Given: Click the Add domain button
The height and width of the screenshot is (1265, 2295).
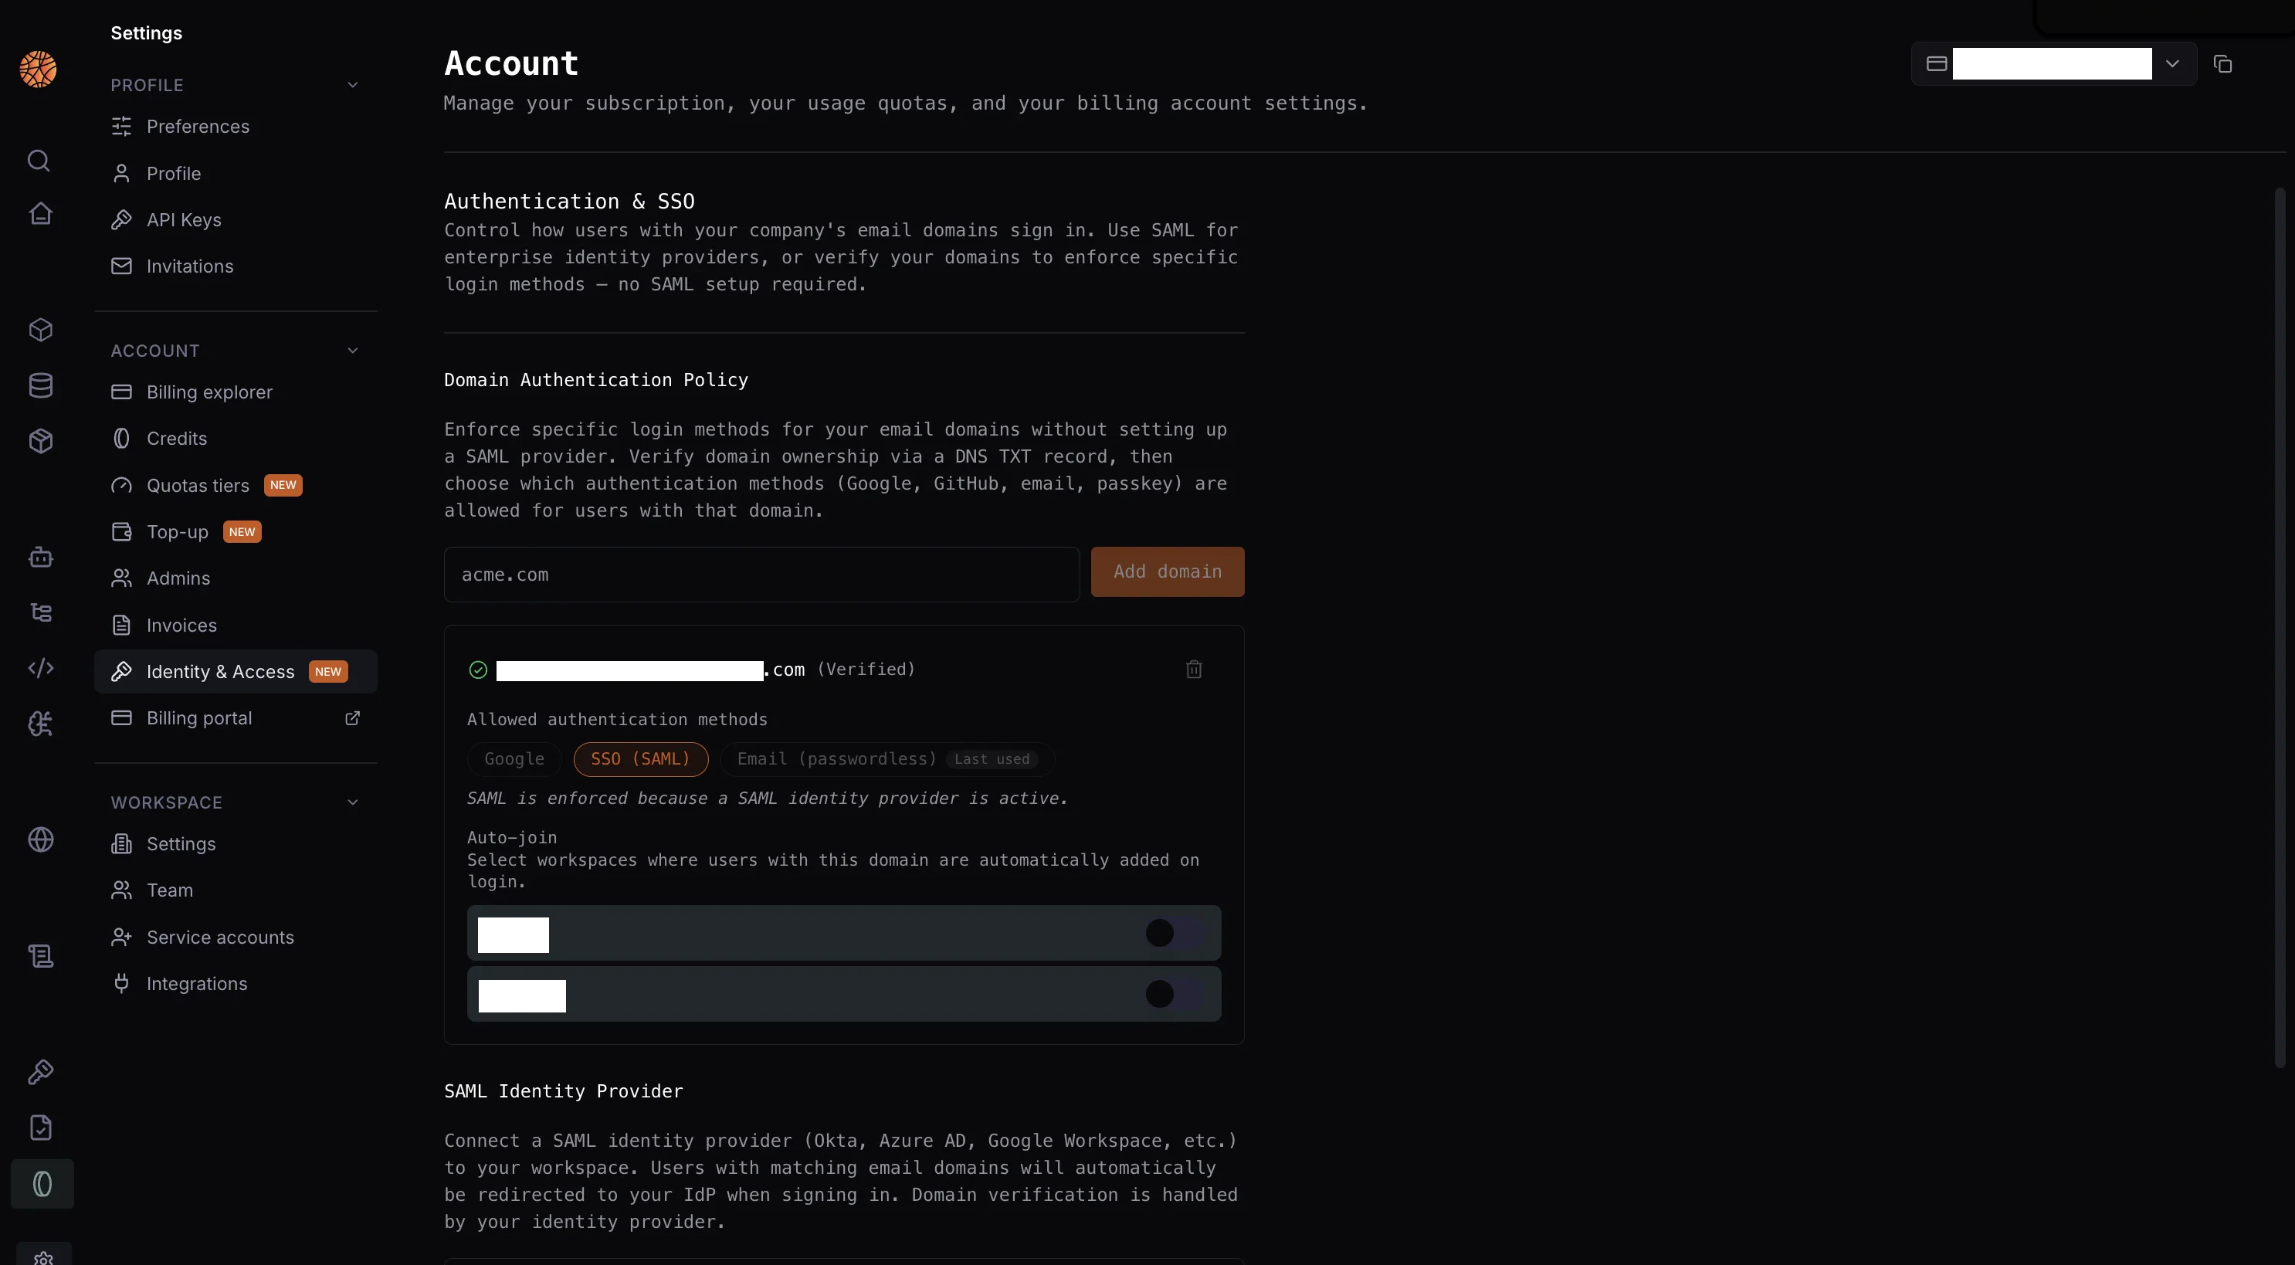Looking at the screenshot, I should click(x=1167, y=571).
